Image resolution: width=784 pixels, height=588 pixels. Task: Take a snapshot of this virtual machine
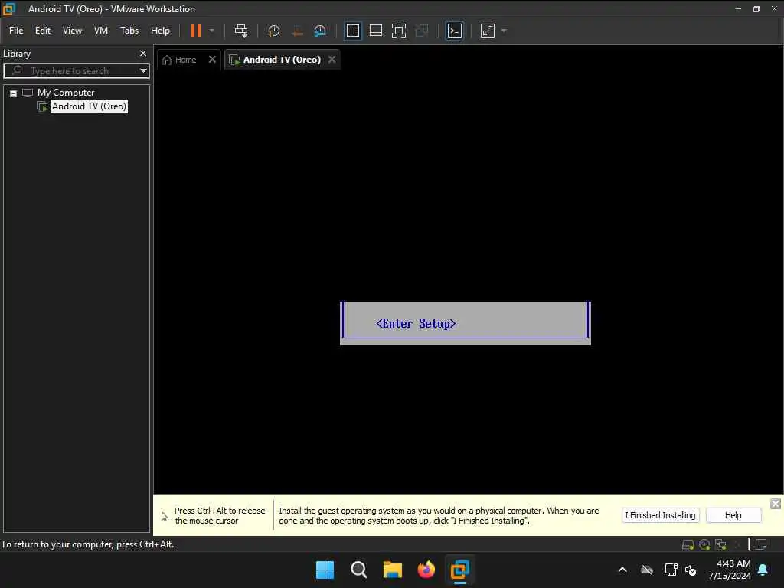tap(273, 31)
